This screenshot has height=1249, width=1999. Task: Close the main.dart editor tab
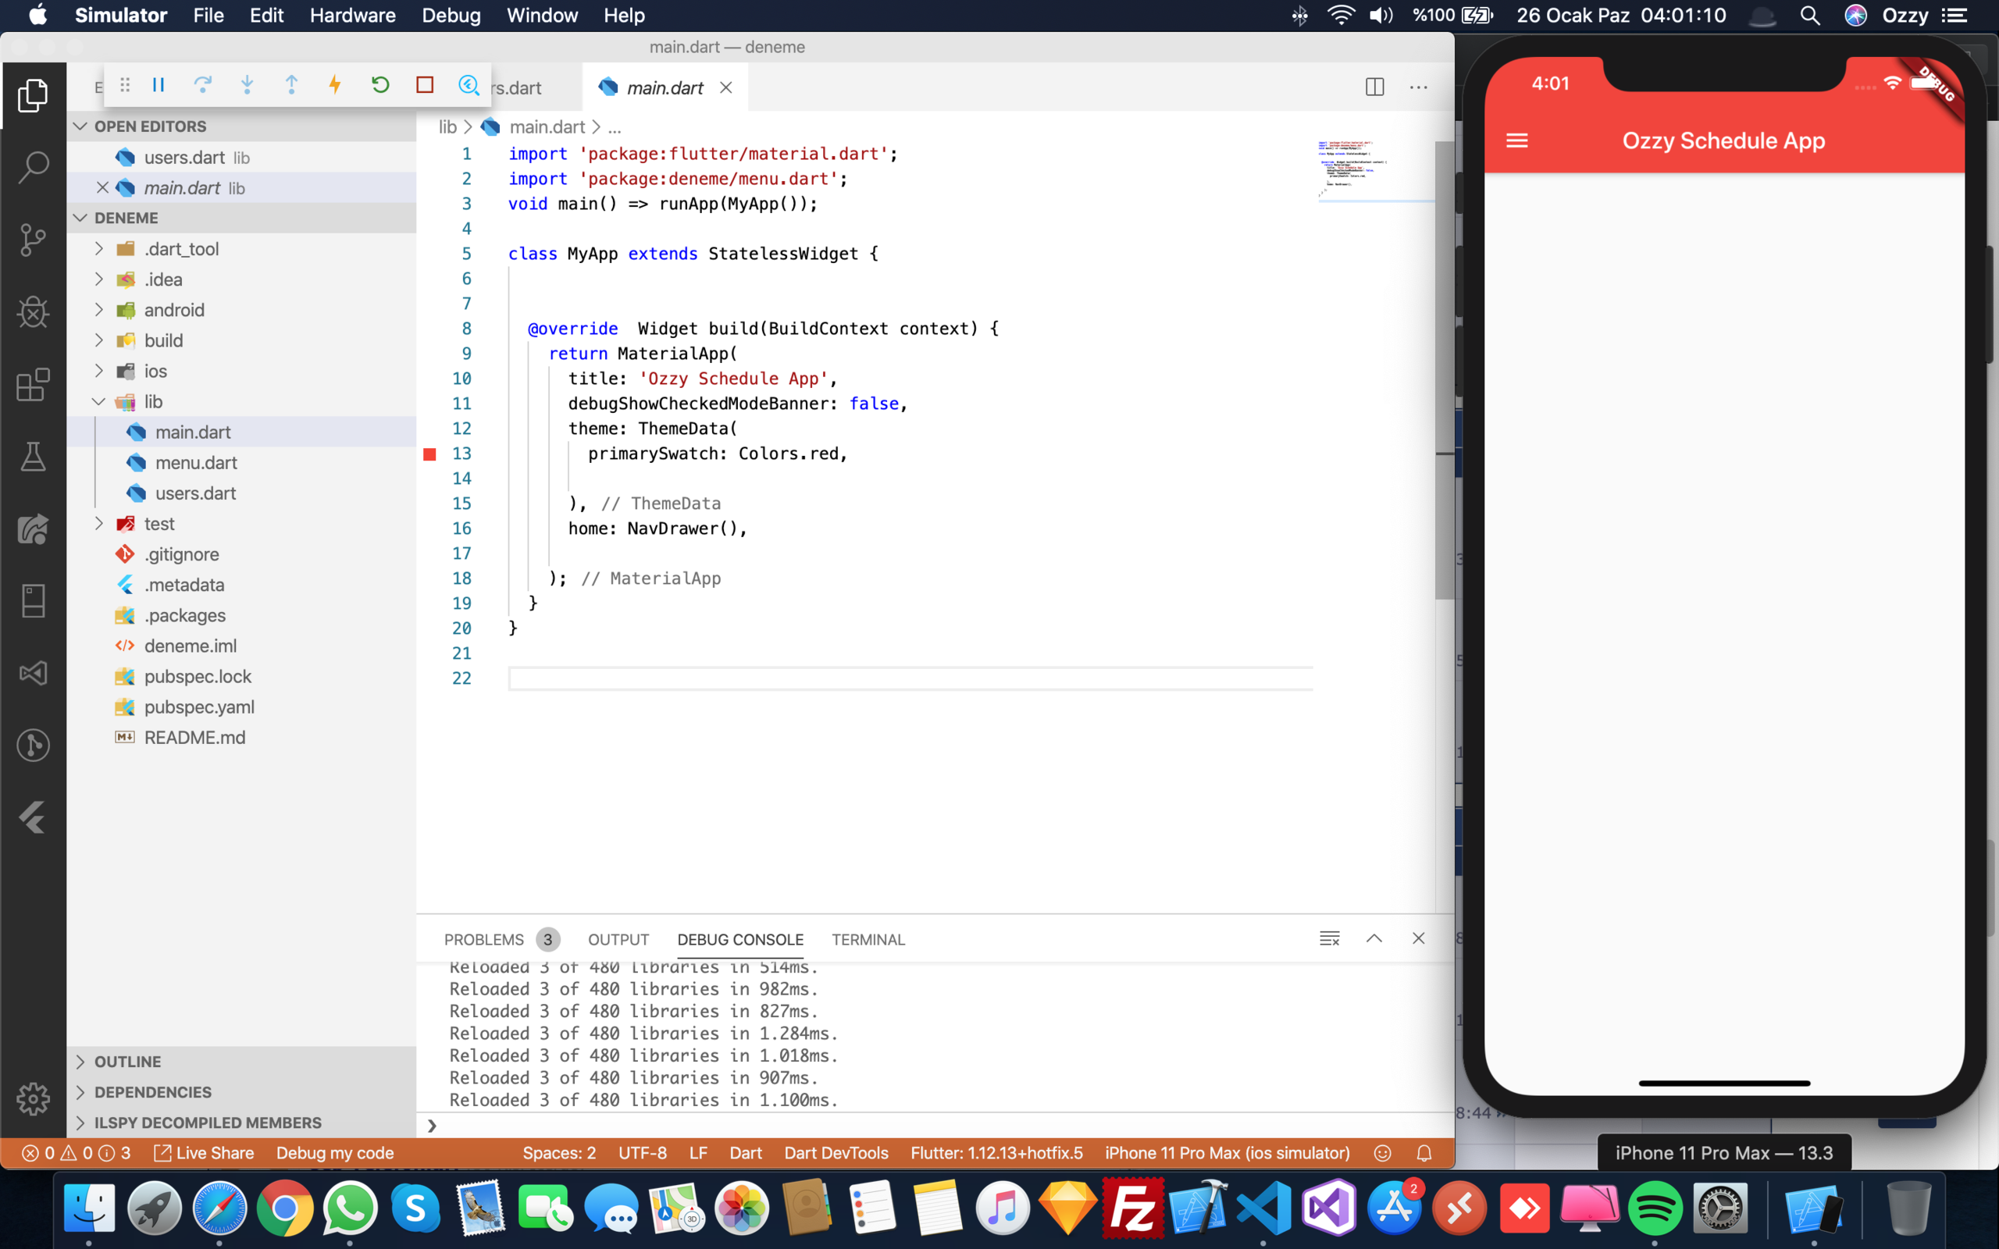point(726,87)
